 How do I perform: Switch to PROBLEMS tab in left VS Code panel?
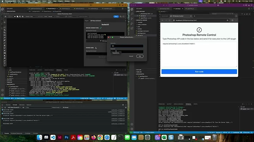pos(32,70)
